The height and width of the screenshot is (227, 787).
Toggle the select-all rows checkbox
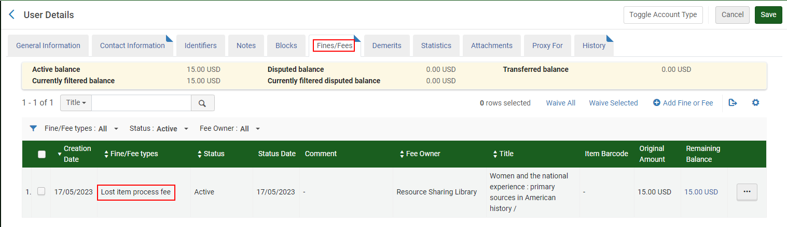coord(42,154)
